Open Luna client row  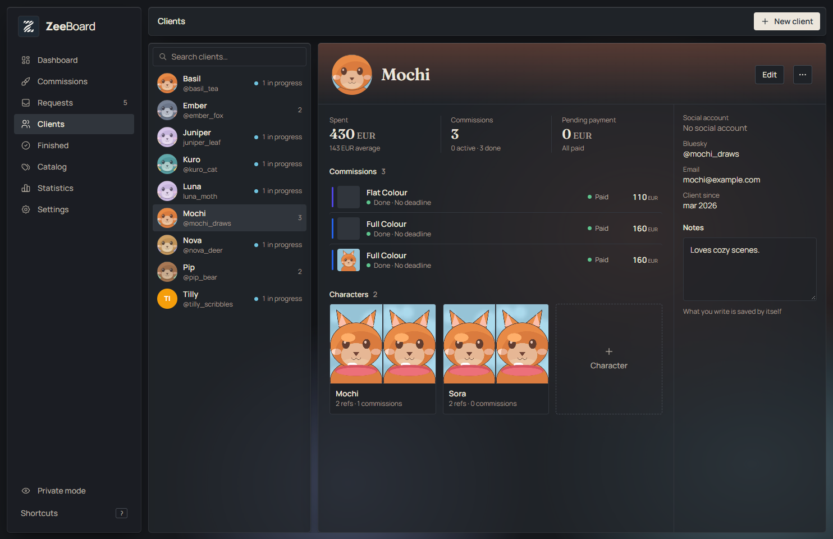(230, 191)
